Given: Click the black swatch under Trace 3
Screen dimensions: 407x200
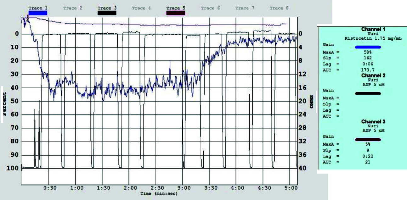Looking at the screenshot, I should click(107, 13).
